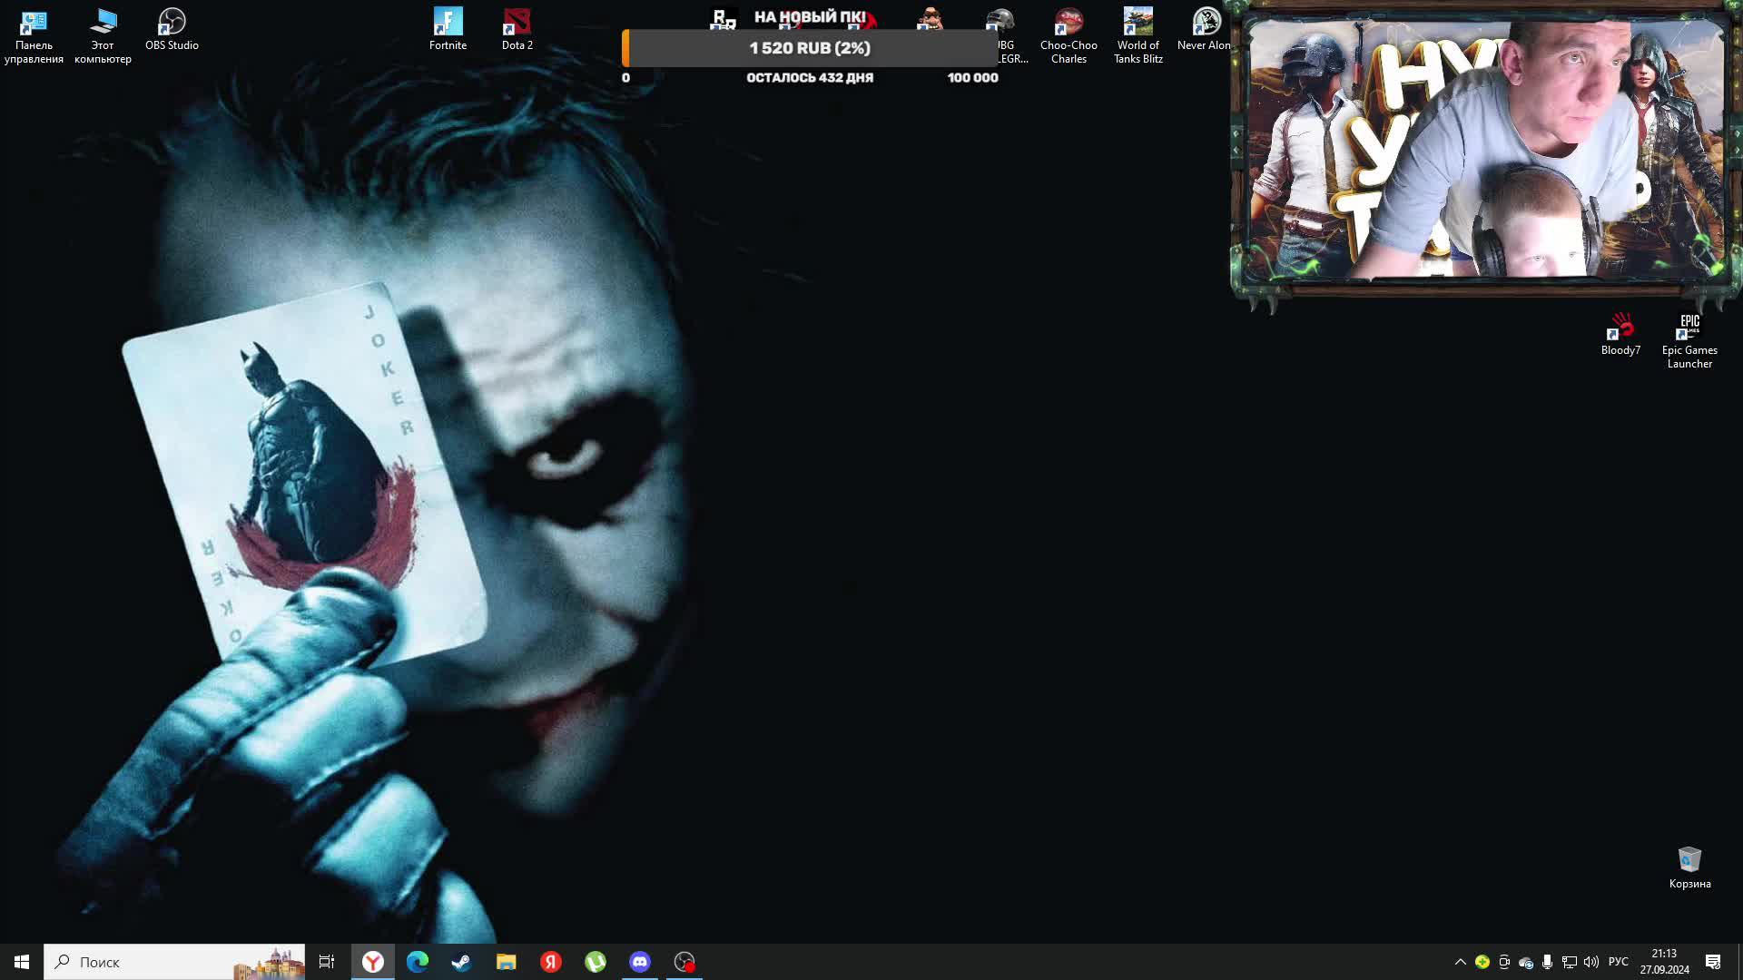Open the Bloody7 desktop shortcut

1620,335
